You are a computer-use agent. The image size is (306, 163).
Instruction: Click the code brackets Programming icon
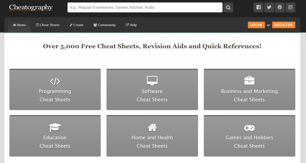click(x=55, y=81)
